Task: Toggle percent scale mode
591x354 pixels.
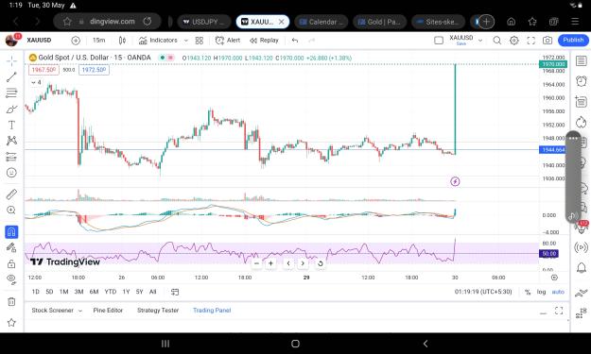Action: pyautogui.click(x=528, y=292)
